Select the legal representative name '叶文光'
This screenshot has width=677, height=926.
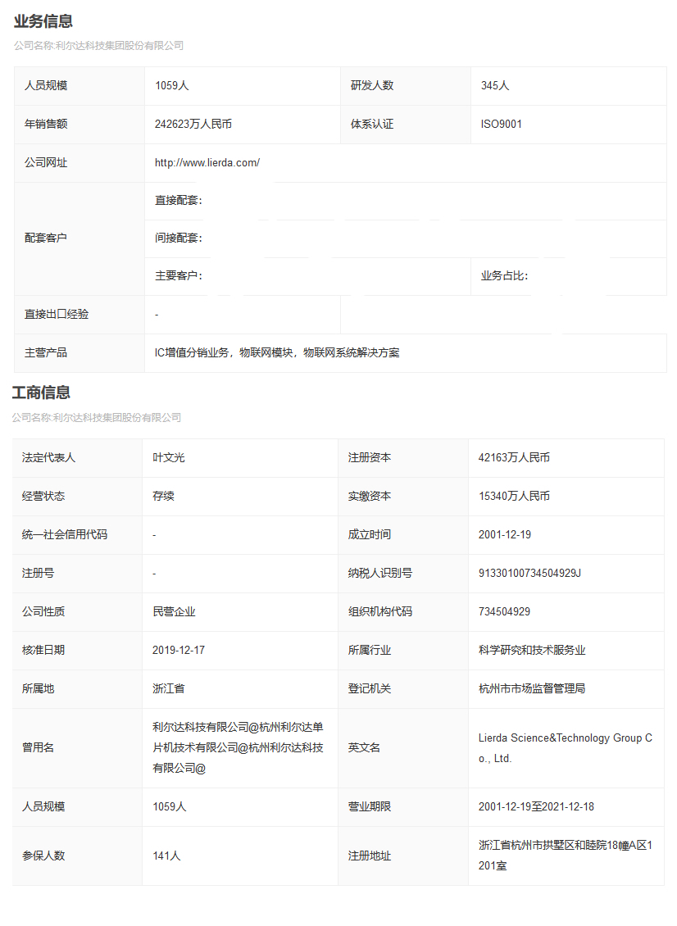click(x=169, y=458)
